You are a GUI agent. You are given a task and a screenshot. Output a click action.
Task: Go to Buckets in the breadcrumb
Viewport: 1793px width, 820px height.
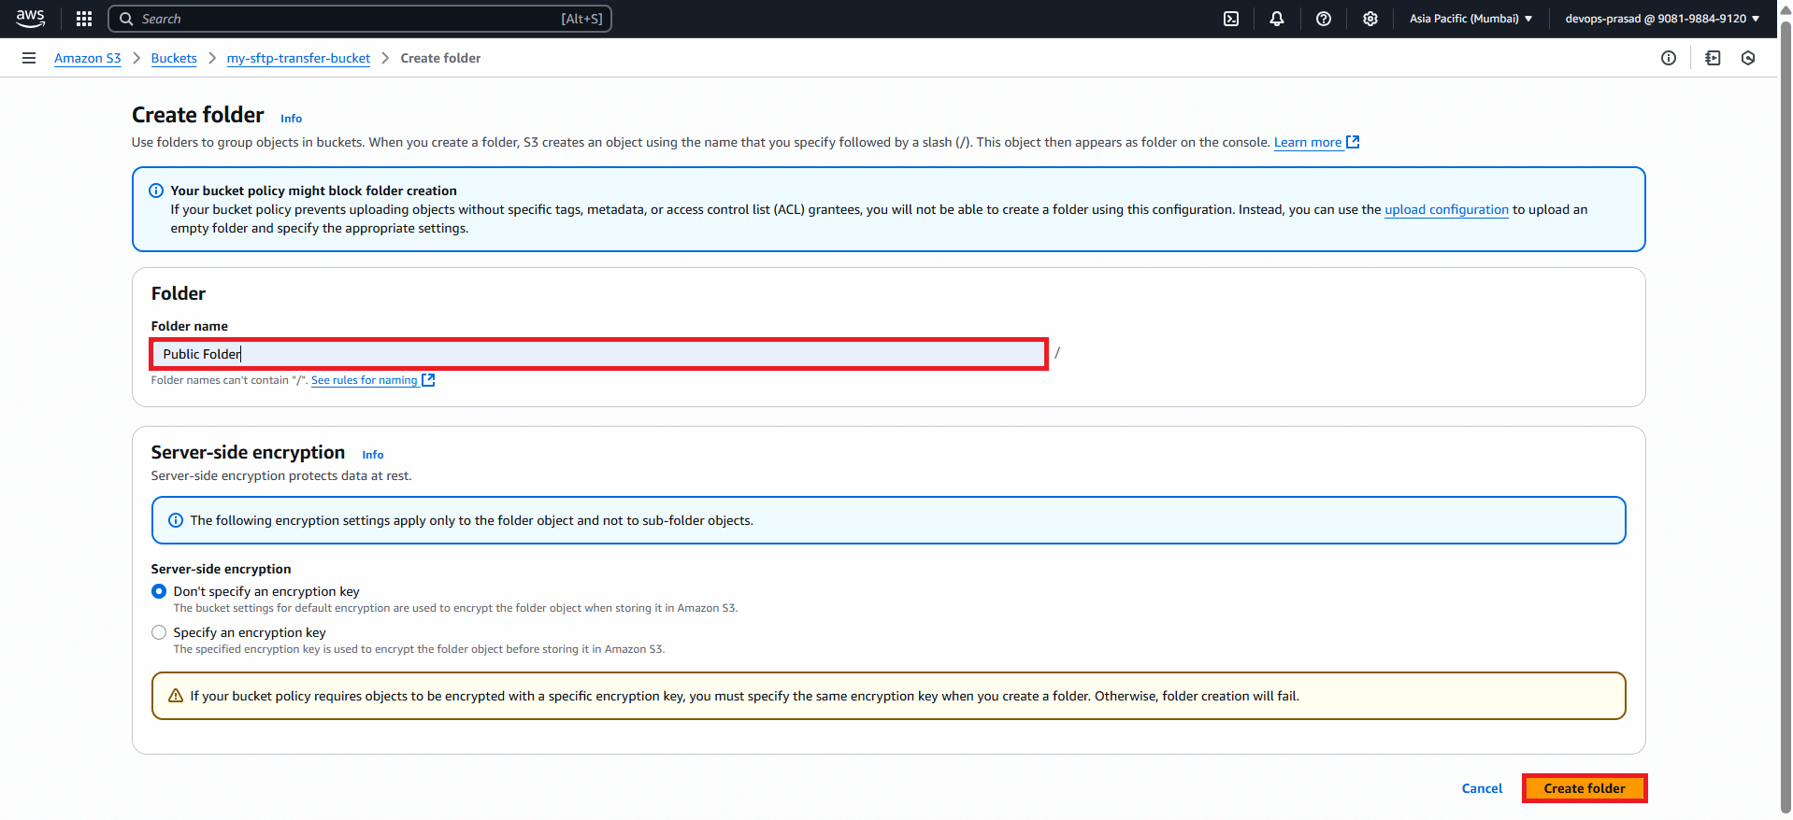point(174,58)
